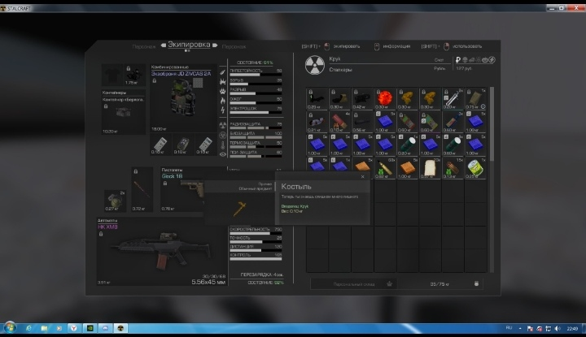Click the lightning bolt currency icon

click(492, 59)
